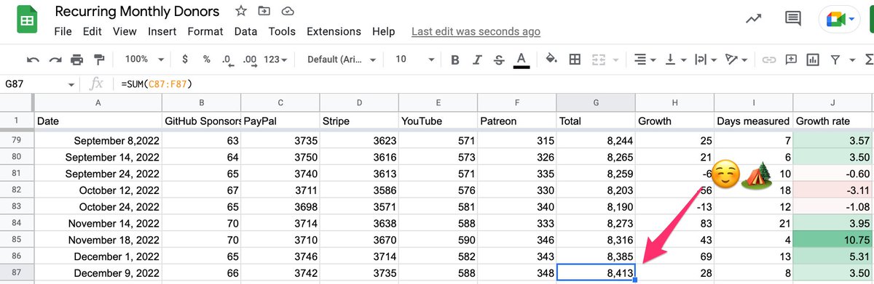874x284 pixels.
Task: Toggle italic formatting
Action: [x=477, y=60]
